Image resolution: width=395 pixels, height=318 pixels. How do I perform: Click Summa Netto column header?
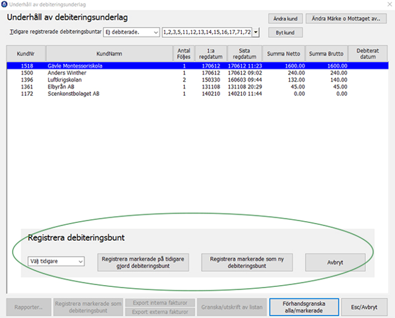284,54
